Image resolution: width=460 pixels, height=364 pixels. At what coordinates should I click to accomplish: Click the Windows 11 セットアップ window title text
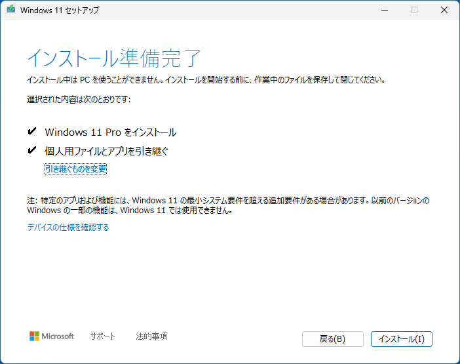60,10
